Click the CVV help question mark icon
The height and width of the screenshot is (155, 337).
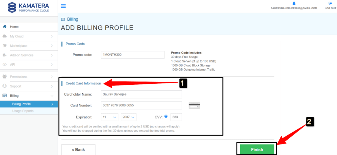(166, 116)
